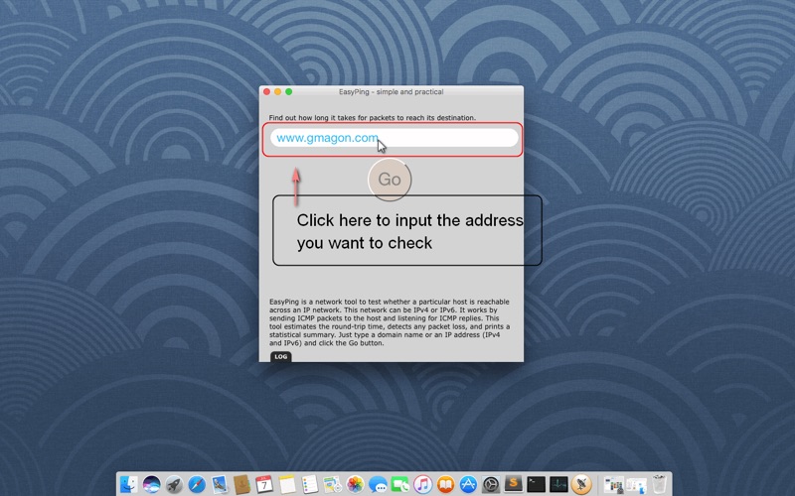Viewport: 795px width, 496px height.
Task: Close the EasyPing window with red button
Action: click(x=266, y=91)
